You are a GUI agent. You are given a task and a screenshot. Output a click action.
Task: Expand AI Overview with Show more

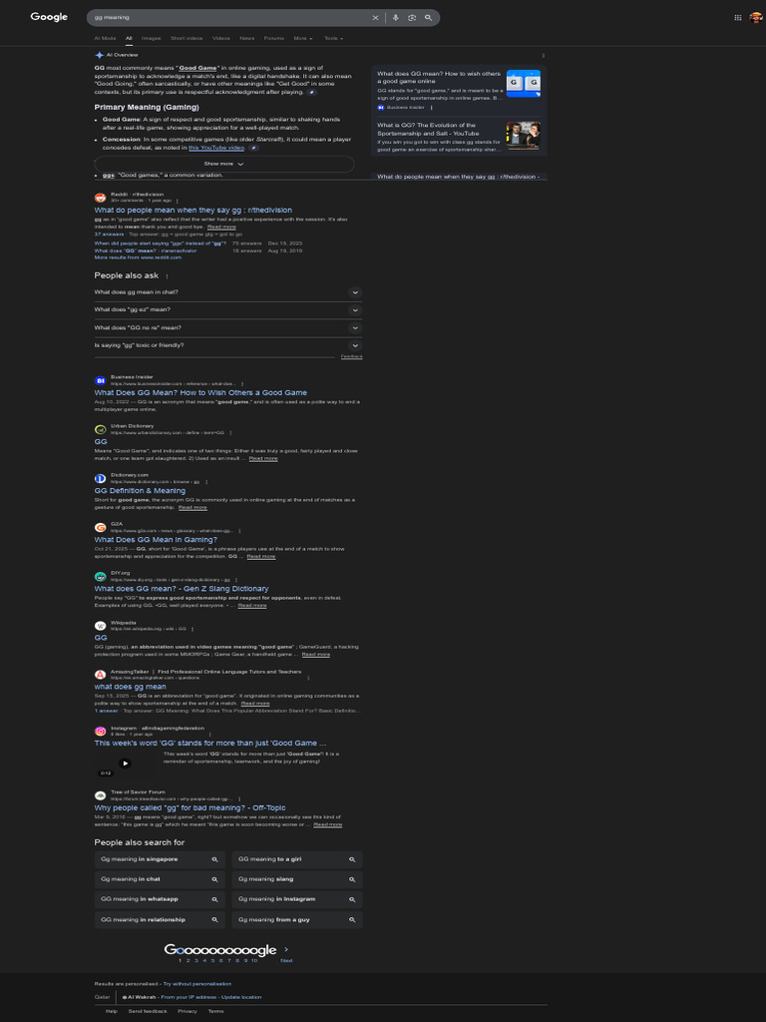click(224, 165)
